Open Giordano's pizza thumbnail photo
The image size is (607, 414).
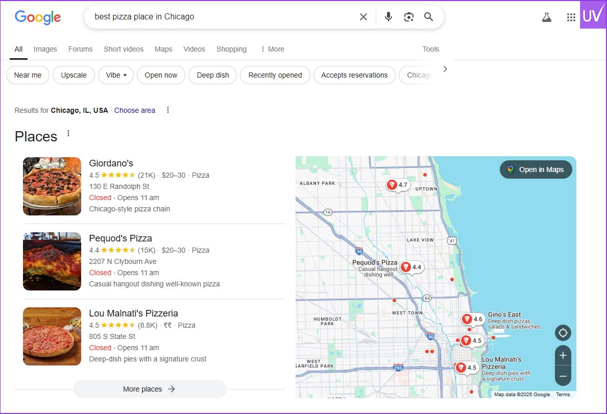click(52, 186)
